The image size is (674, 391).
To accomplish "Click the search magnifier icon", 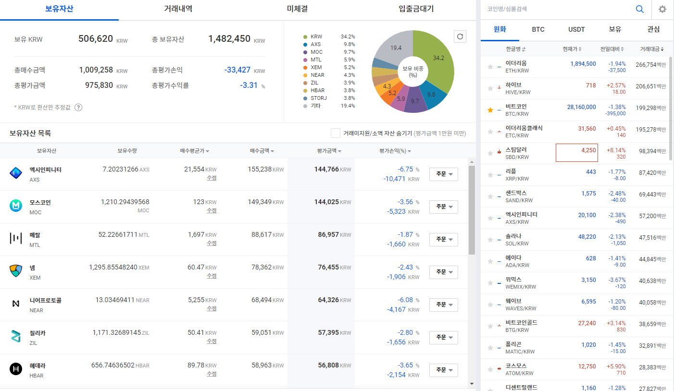I will [639, 9].
